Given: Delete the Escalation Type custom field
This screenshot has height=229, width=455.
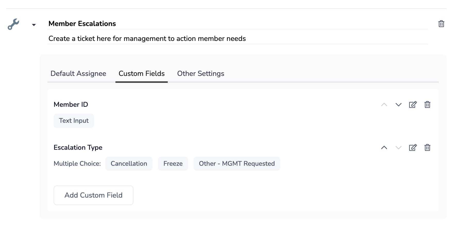Looking at the screenshot, I should (x=427, y=148).
